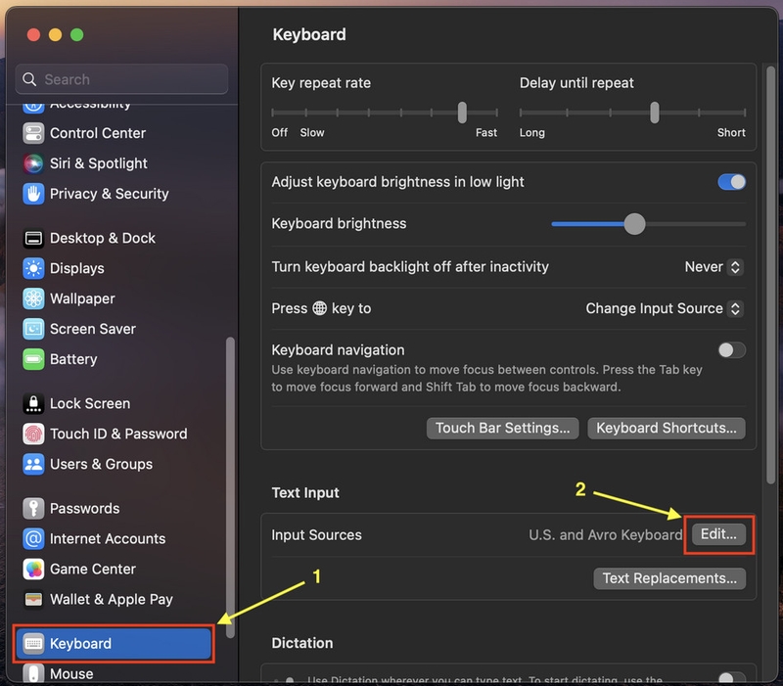
Task: Click the Text Replacements... button
Action: pos(669,578)
